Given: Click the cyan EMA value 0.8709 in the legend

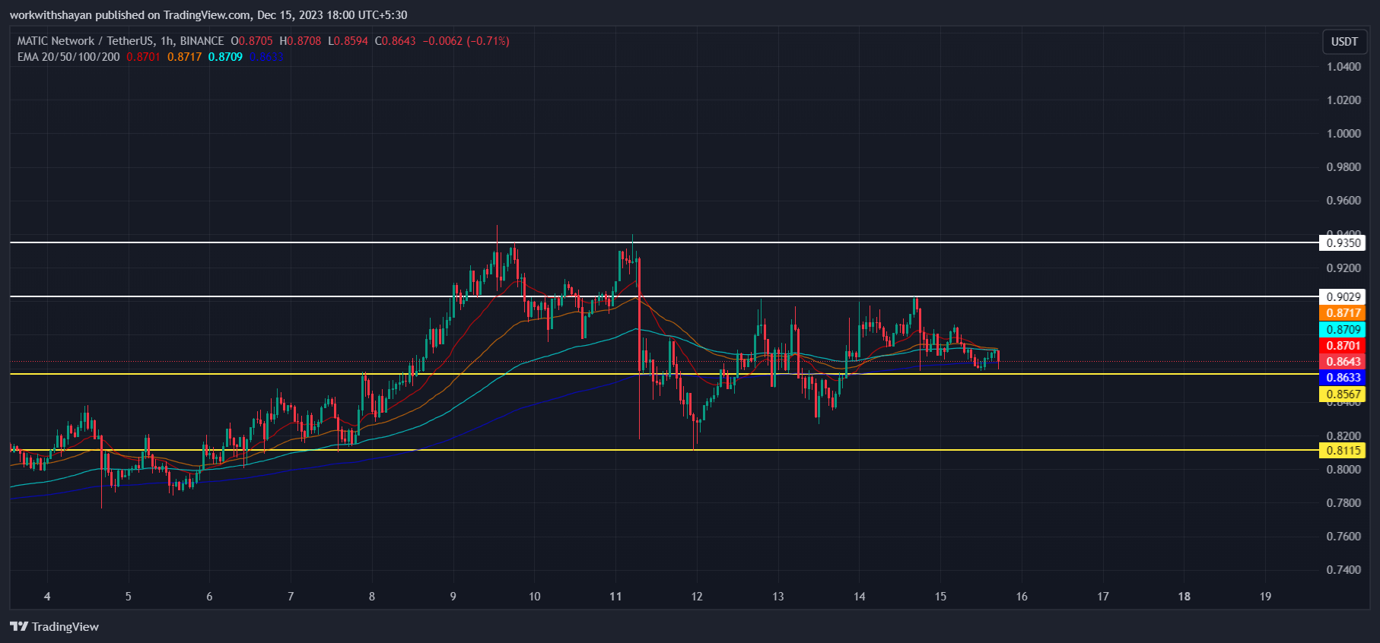Looking at the screenshot, I should tap(225, 57).
